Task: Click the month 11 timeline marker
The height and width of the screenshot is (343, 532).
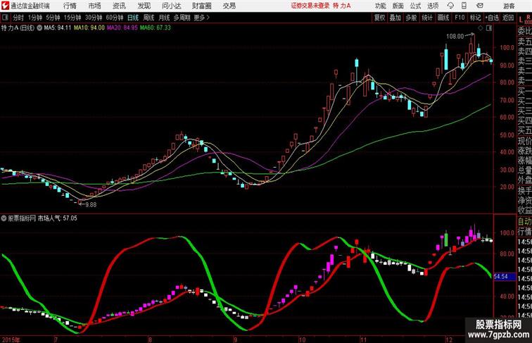Action: [363, 339]
